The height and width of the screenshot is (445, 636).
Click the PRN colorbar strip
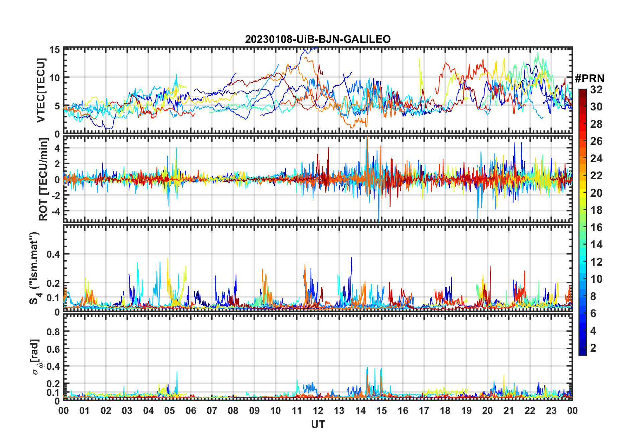coord(582,222)
